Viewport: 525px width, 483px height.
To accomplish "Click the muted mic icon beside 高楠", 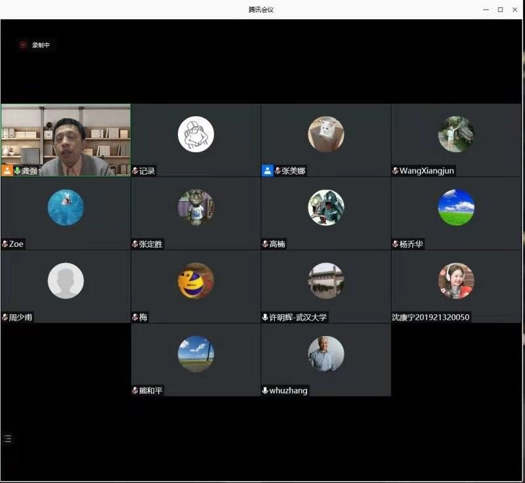I will 265,244.
